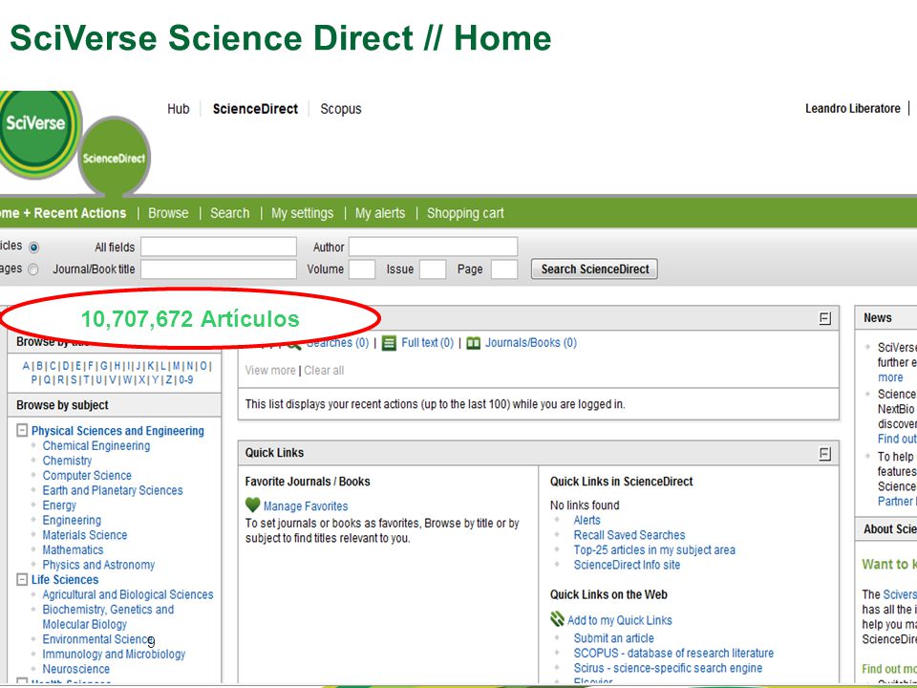This screenshot has width=917, height=688.
Task: Open SCOPUS database of research literature link
Action: (673, 653)
